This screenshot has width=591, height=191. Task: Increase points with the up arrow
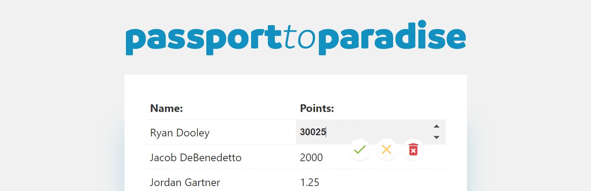click(x=436, y=126)
